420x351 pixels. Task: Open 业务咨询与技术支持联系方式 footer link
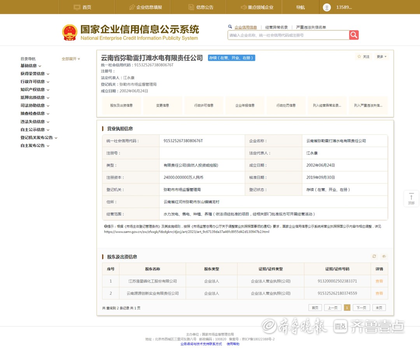click(x=201, y=344)
